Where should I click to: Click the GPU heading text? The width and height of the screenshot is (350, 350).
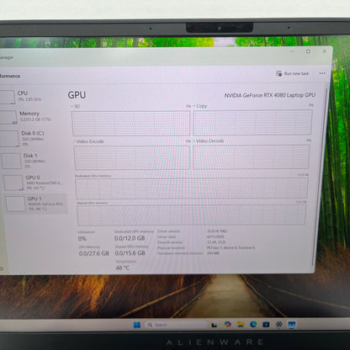[x=77, y=95]
